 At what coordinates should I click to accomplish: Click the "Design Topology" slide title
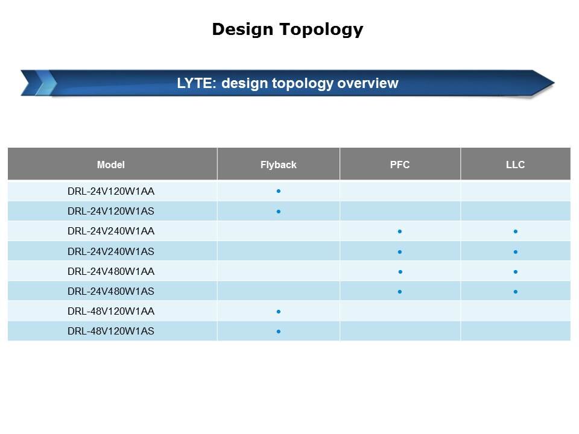(288, 29)
